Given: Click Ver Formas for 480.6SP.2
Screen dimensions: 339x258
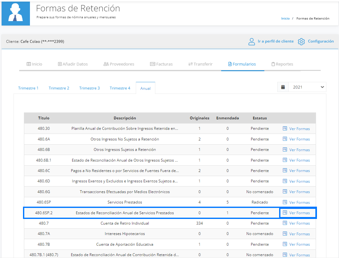Looking at the screenshot, I should (x=299, y=213).
